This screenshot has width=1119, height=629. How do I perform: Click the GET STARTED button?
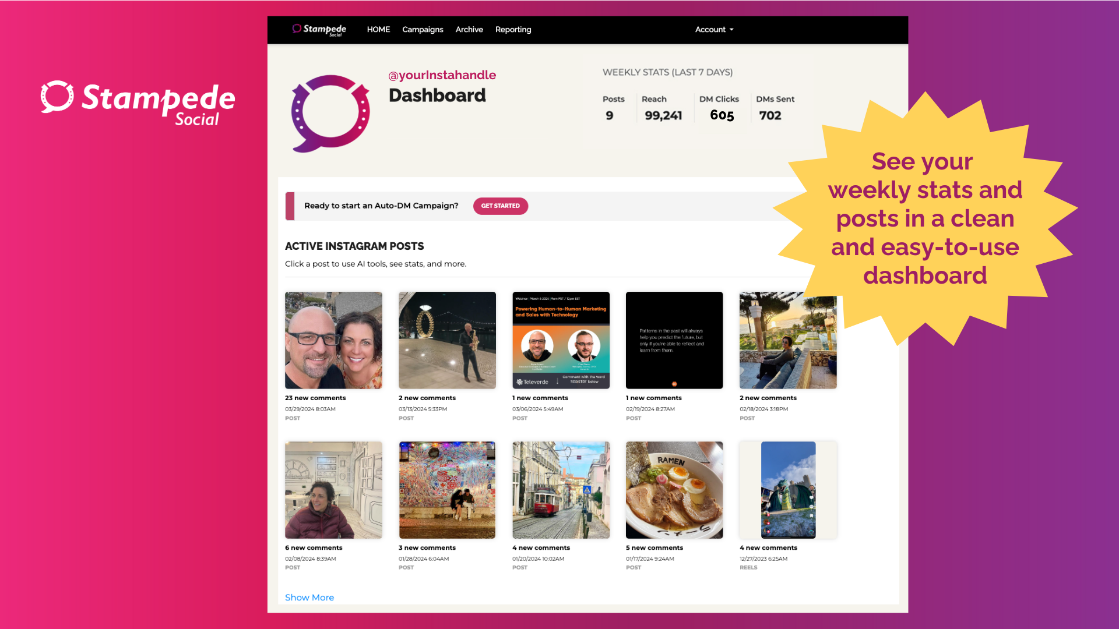[x=501, y=206]
